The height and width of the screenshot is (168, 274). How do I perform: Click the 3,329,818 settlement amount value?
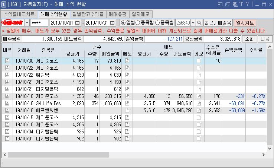click(230, 39)
